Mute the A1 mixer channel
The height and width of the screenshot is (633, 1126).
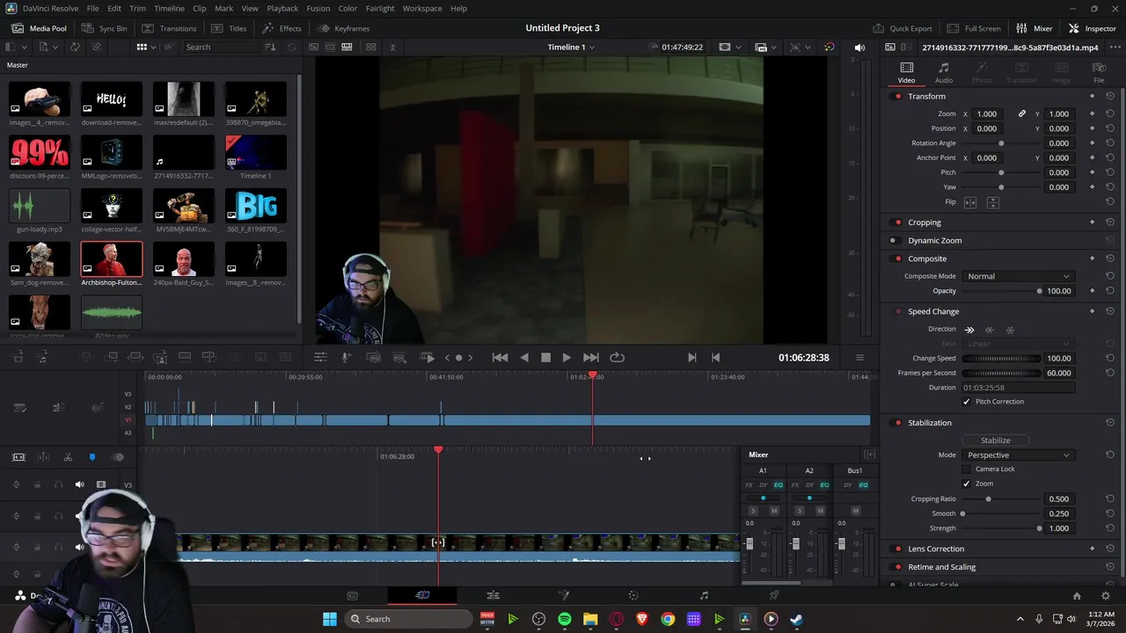coord(774,511)
